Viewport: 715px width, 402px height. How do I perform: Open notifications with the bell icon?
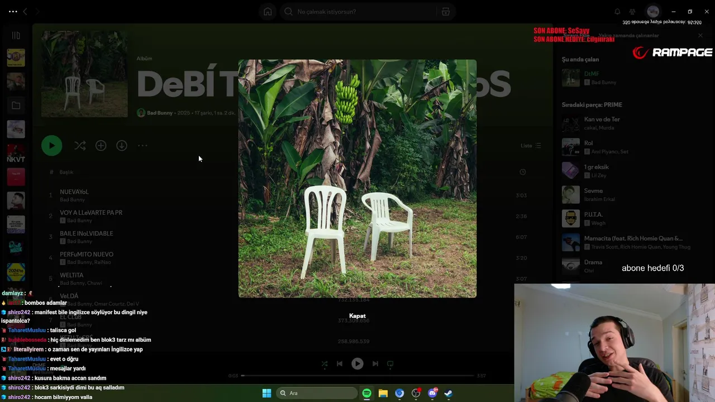coord(617,12)
